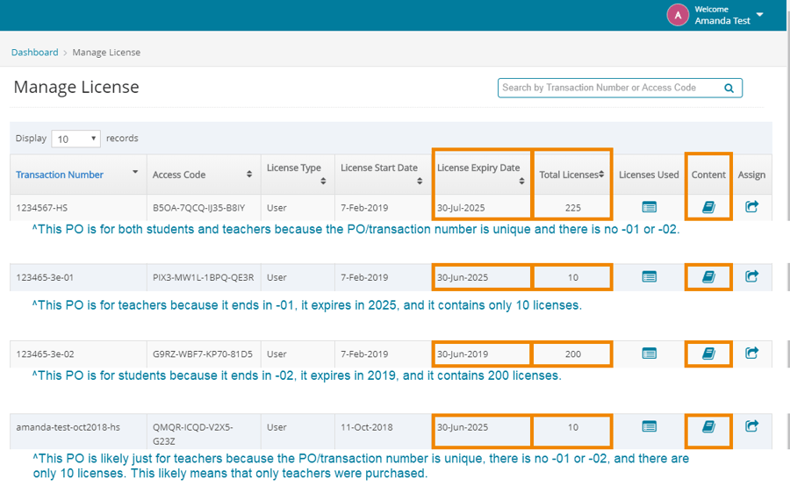This screenshot has width=790, height=500.
Task: Open Licenses Used for transaction 1234567-HS
Action: coord(649,207)
